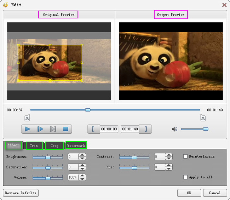Enable the Deinterlacing checkbox
The image size is (230, 200).
point(185,156)
